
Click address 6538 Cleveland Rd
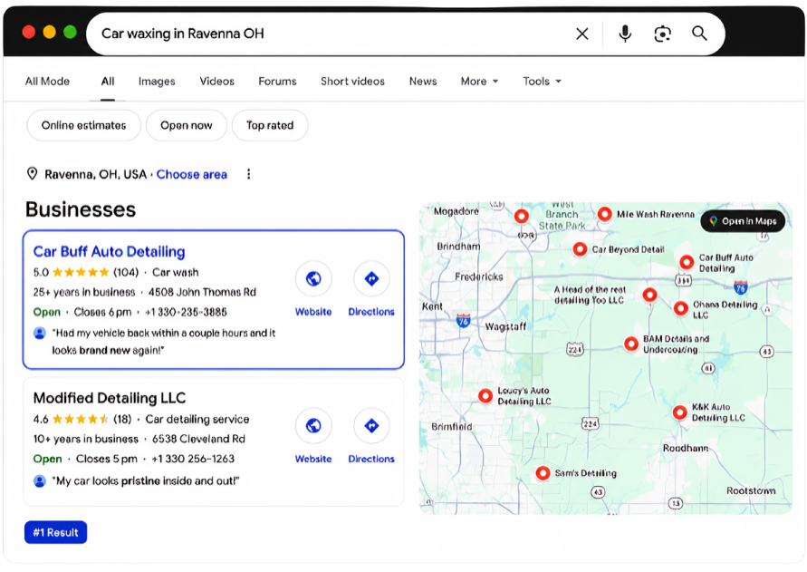[198, 439]
